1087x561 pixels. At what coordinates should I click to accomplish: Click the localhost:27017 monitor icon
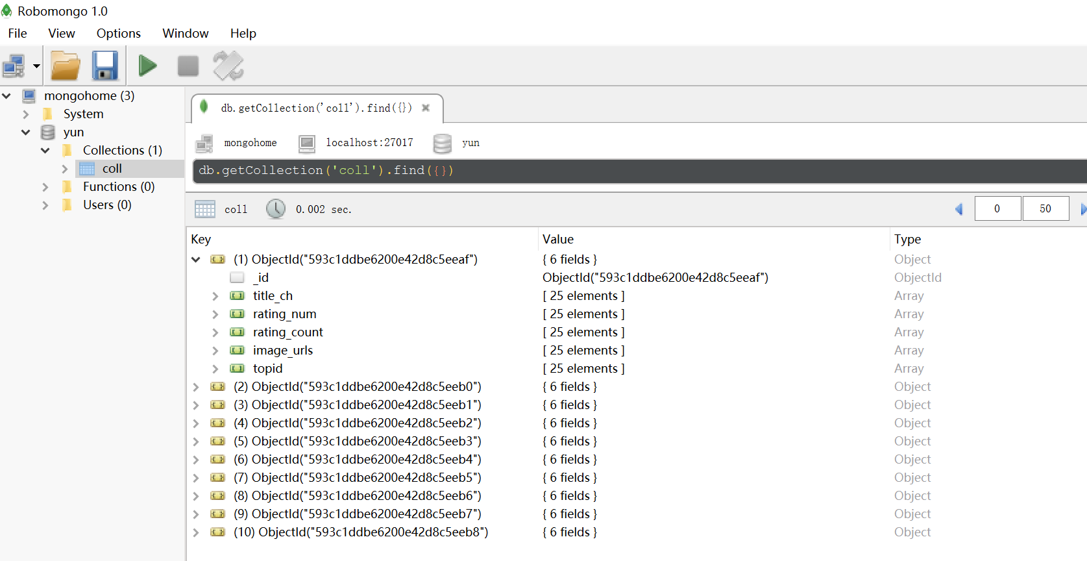click(307, 143)
